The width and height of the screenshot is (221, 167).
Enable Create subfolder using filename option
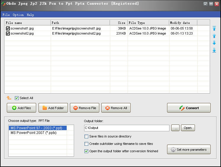pos(86,144)
